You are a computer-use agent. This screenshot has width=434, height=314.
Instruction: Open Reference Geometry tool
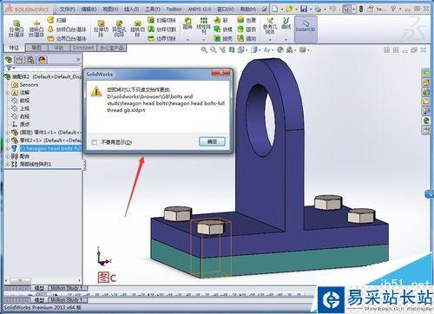point(270,26)
